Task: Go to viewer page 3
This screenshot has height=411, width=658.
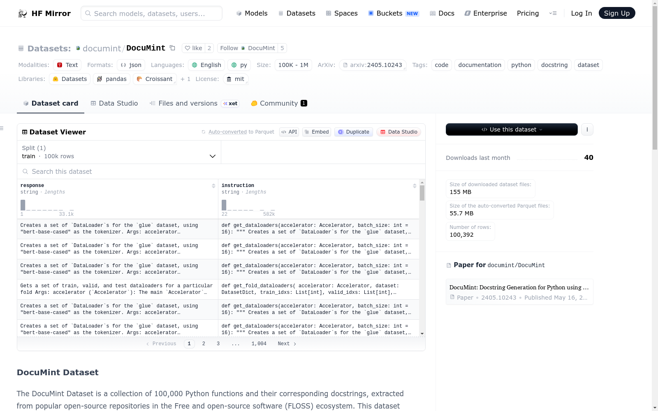Action: click(x=218, y=344)
